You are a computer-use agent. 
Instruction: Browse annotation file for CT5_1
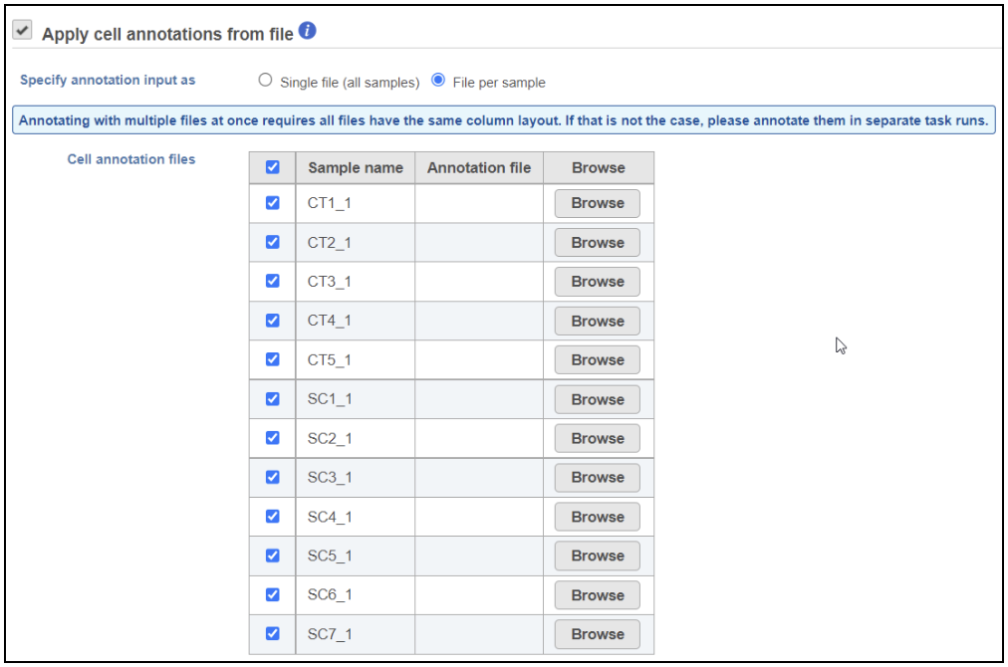[598, 360]
